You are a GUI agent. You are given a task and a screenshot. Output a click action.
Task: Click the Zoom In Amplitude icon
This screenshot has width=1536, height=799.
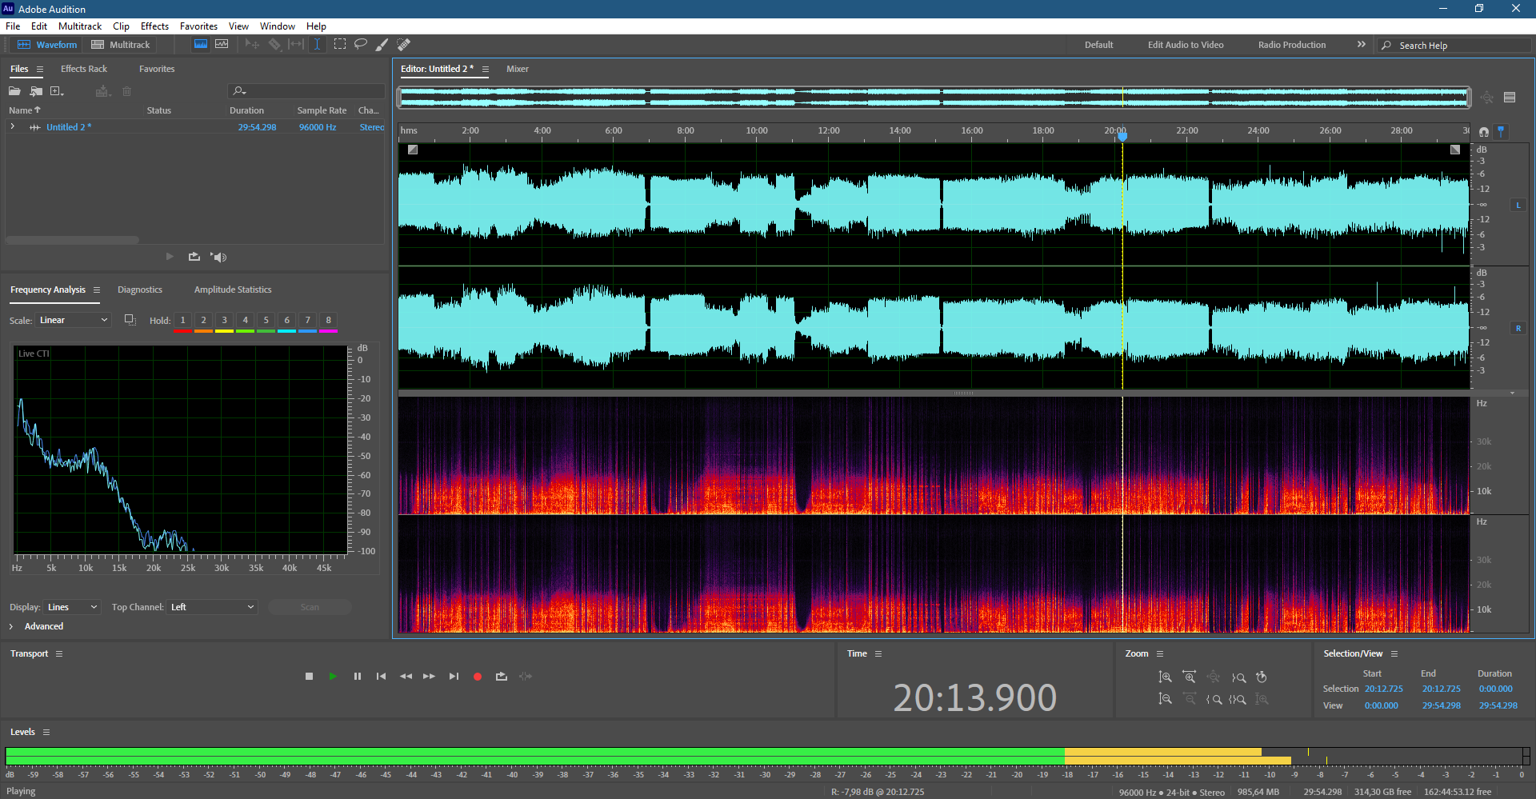pos(1166,677)
